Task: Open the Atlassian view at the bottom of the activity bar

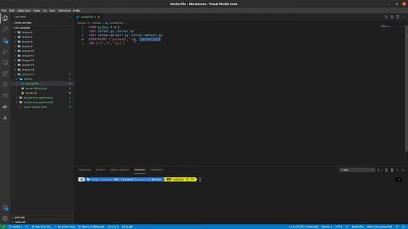Action: pos(5,118)
